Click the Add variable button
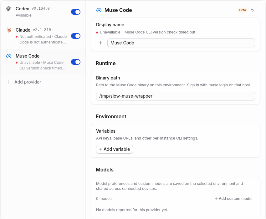This screenshot has width=266, height=219. 115,149
